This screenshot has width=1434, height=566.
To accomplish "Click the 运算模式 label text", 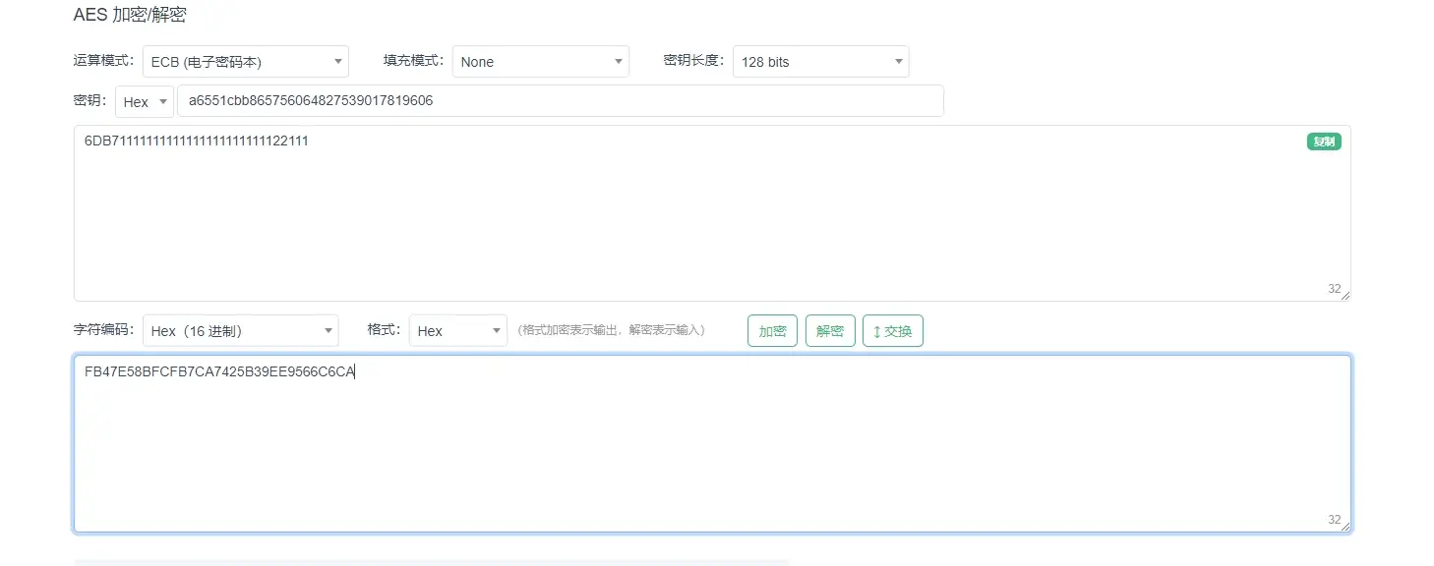I will click(102, 61).
